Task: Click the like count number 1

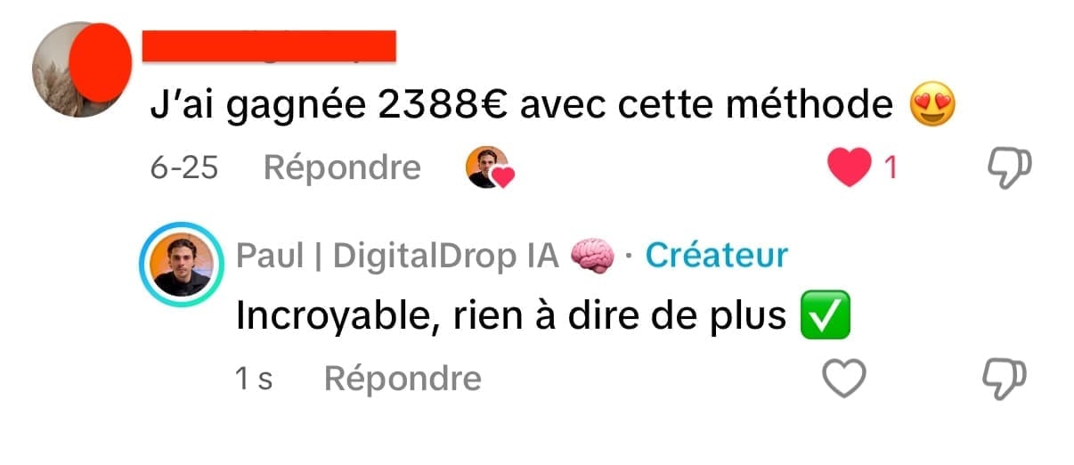Action: [890, 167]
